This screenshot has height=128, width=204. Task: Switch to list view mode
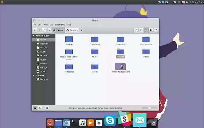click(151, 30)
